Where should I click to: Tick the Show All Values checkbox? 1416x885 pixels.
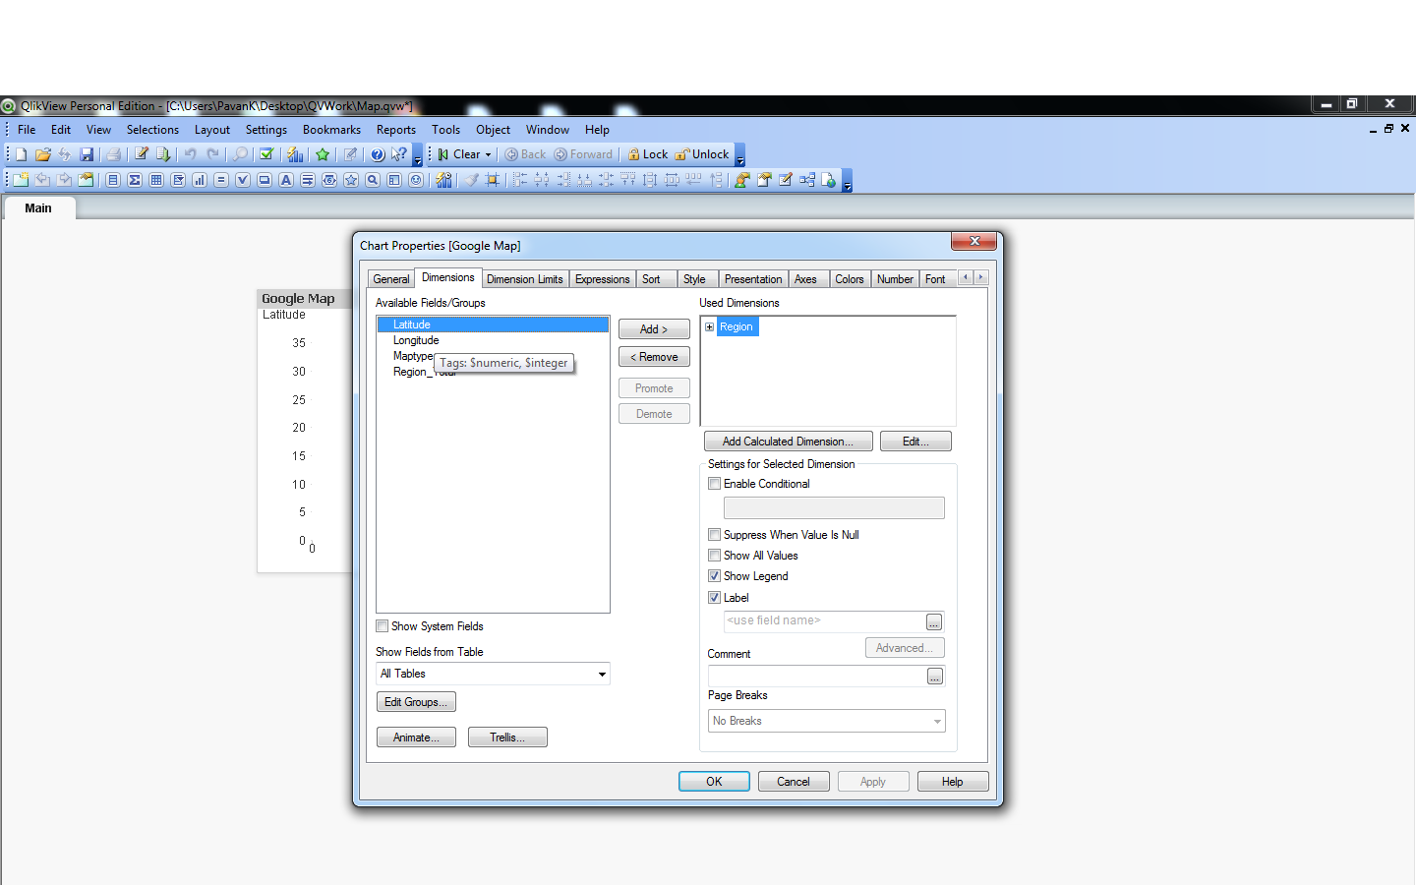pyautogui.click(x=715, y=556)
